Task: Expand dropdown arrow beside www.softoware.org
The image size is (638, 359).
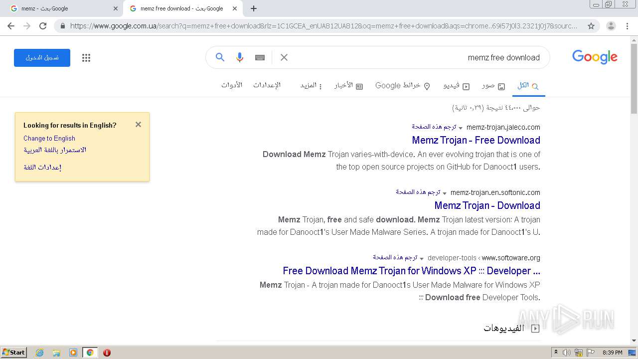Action: [x=421, y=259]
